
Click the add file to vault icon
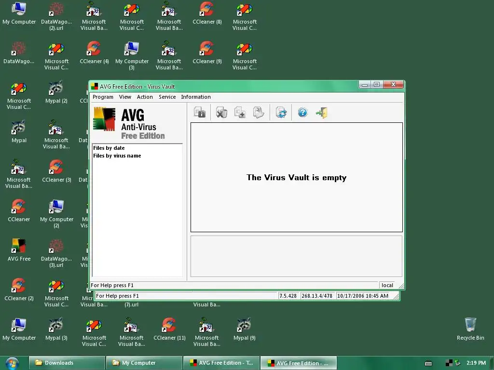240,112
